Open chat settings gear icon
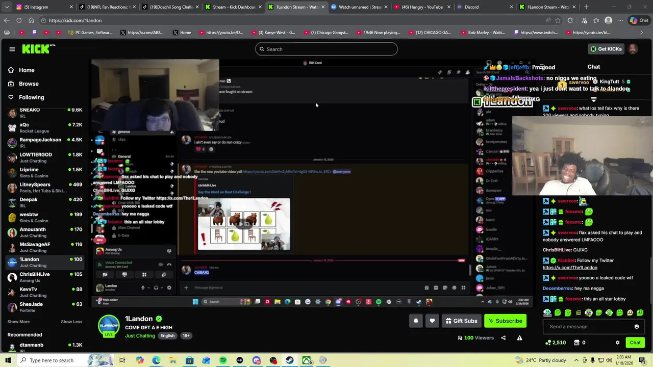This screenshot has height=367, width=653. pos(617,343)
